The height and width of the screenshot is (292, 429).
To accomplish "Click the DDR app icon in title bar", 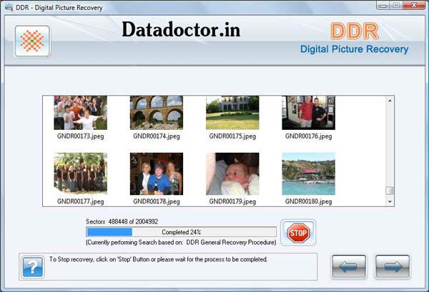I will tap(9, 7).
